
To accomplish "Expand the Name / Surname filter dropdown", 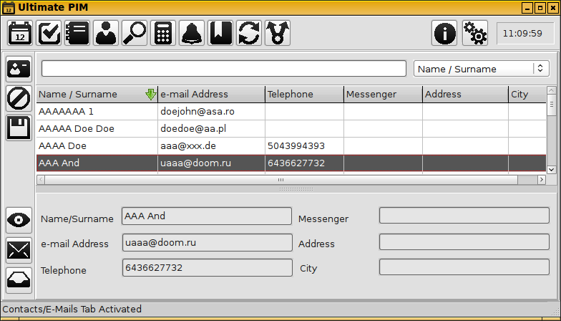I will point(482,69).
